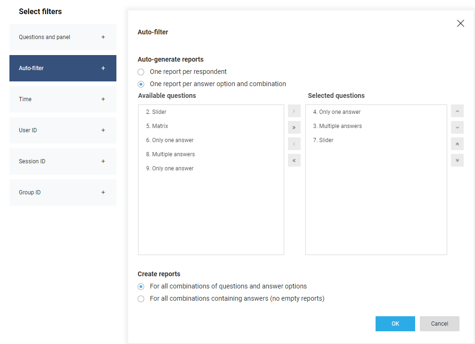Viewport: 475px width, 344px height.
Task: Choose no empty reports combinations option
Action: [141, 299]
